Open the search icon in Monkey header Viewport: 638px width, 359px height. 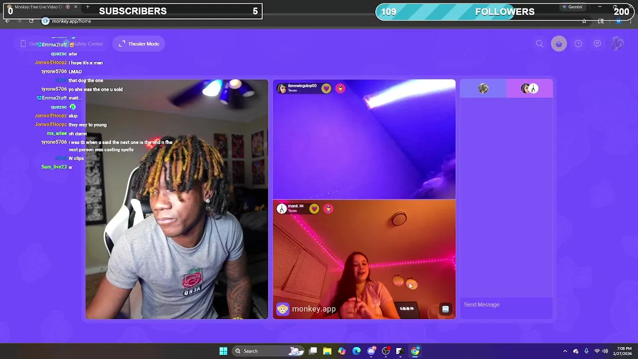(539, 44)
